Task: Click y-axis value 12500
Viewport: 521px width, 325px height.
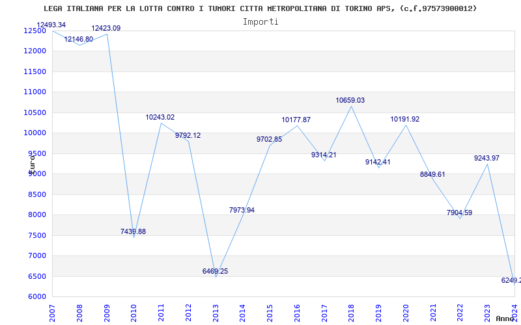Action: point(35,31)
